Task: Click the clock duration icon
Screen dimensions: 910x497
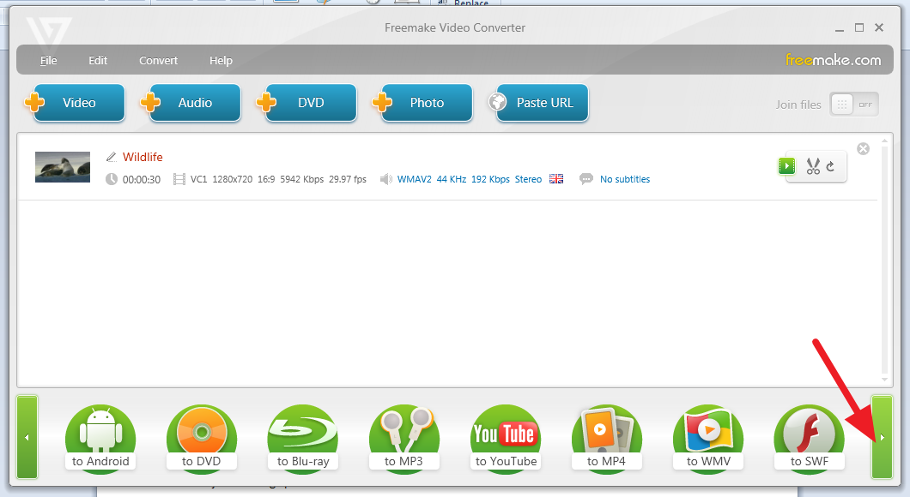Action: pyautogui.click(x=112, y=179)
